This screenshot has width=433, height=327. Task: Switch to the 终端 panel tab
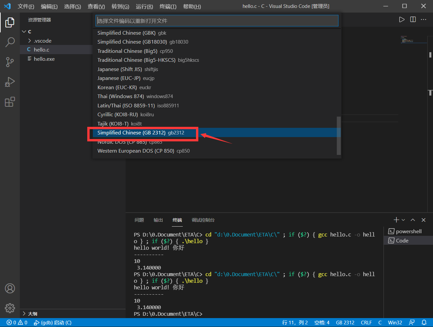[x=177, y=220]
